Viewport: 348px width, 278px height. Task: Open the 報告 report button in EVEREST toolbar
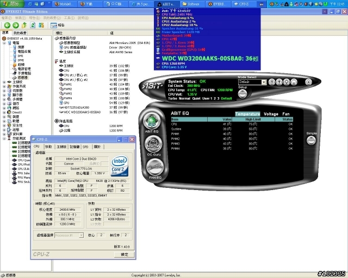click(x=58, y=26)
